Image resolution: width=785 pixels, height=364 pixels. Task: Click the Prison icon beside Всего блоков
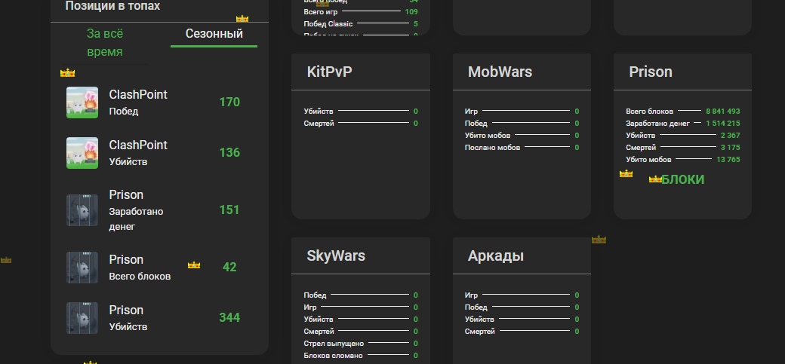click(82, 268)
